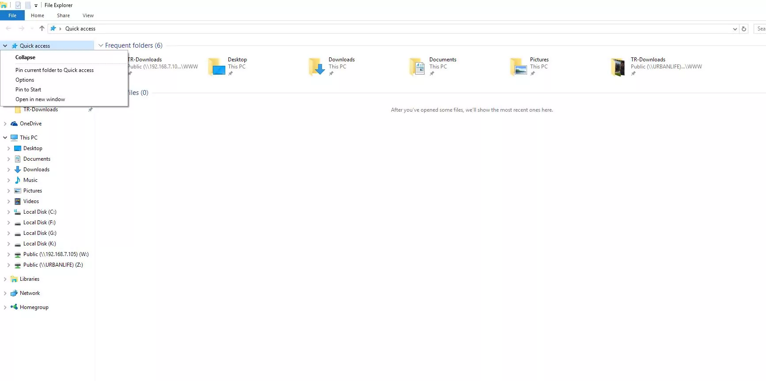The image size is (766, 381).
Task: Collapse the Frequent folders section
Action: [x=101, y=45]
